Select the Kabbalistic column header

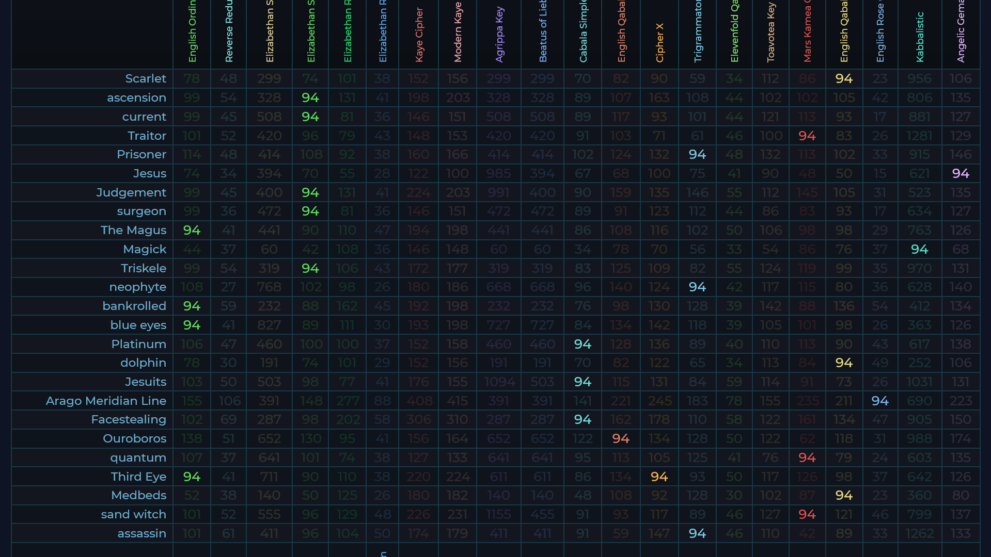(920, 37)
